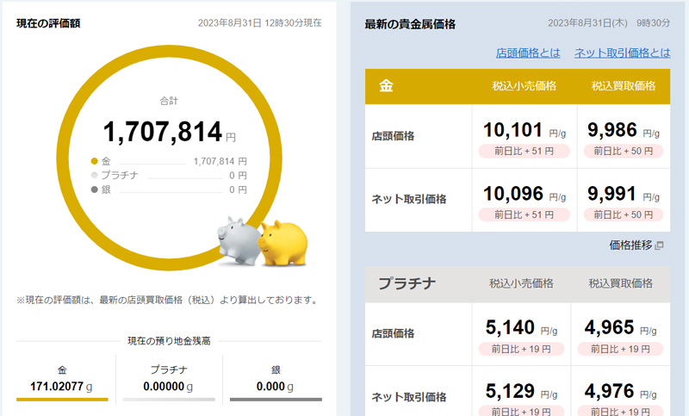Click gold 店頭価格 retail price 10,101
Image resolution: width=689 pixels, height=416 pixels.
coord(512,130)
